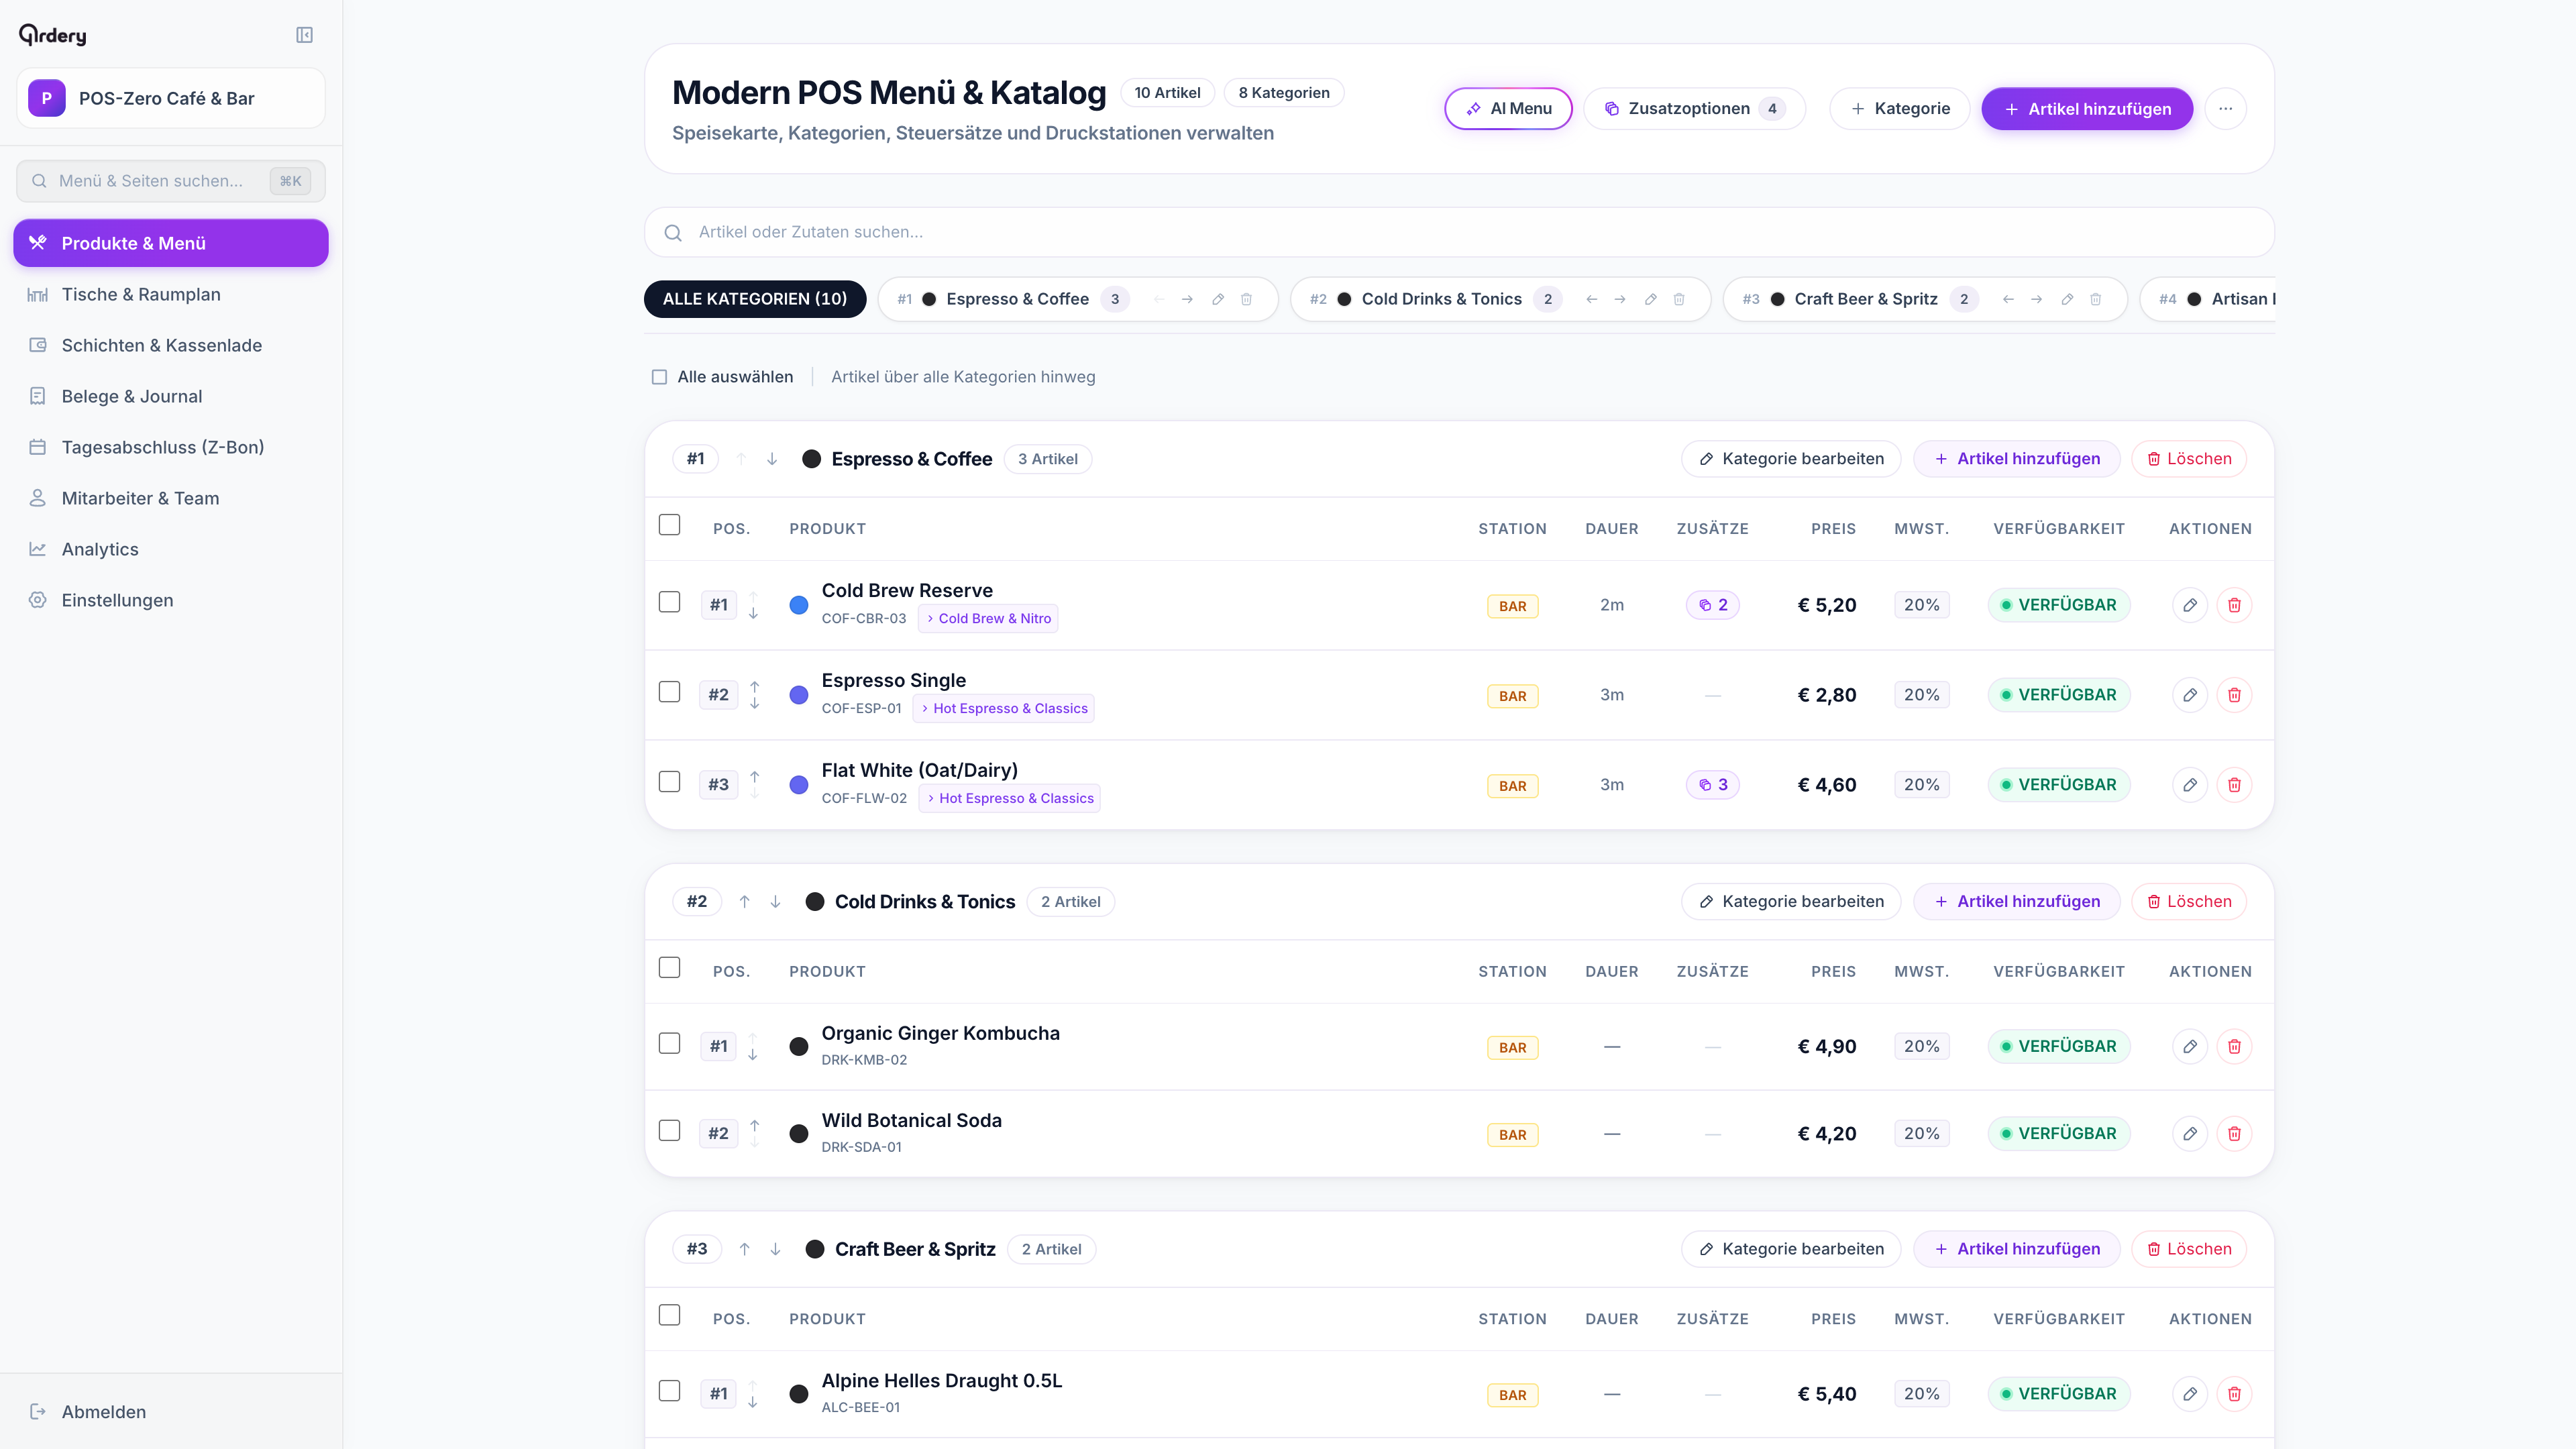This screenshot has height=1449, width=2576.
Task: Select the ALLE KATEGORIEN (10) filter tab
Action: 755,299
